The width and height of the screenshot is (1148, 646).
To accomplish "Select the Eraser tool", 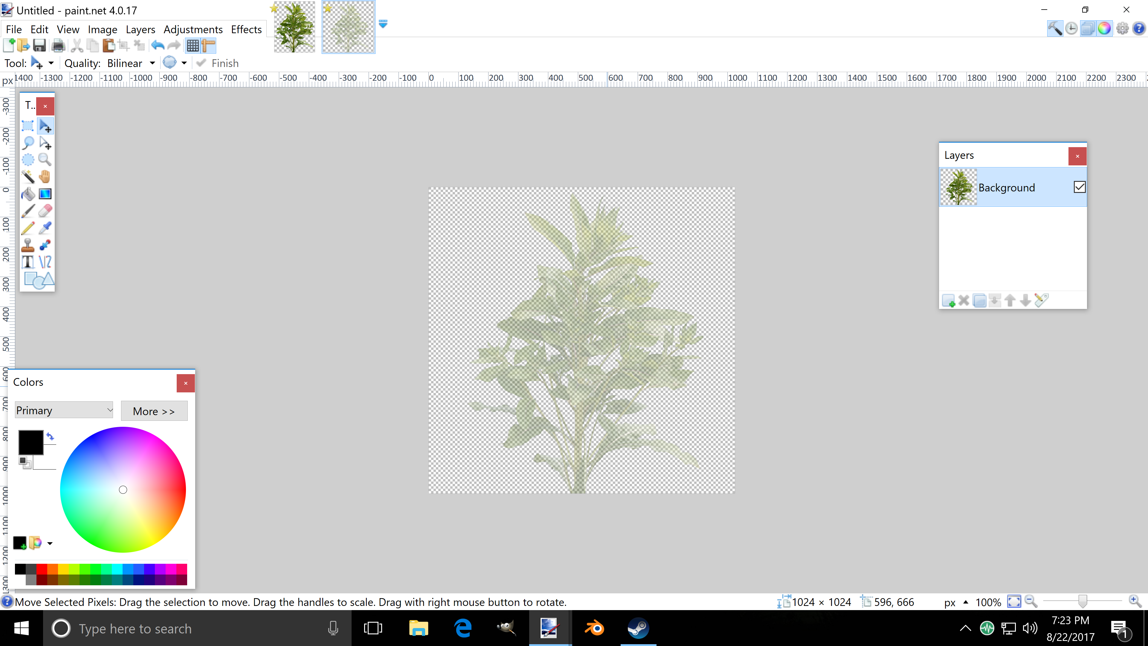I will point(45,211).
